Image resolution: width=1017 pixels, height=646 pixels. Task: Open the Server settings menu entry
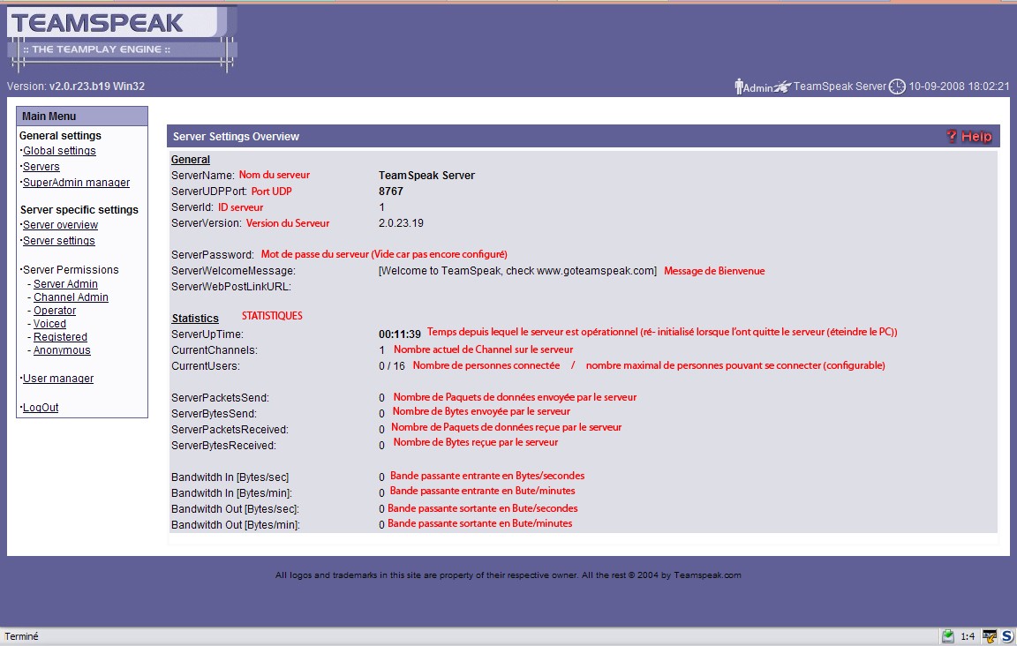(x=59, y=241)
